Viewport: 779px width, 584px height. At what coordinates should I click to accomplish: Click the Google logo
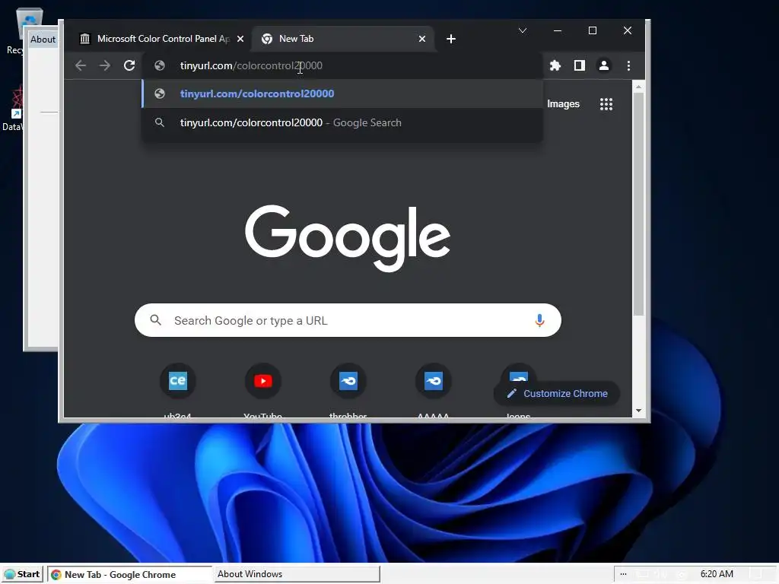click(347, 238)
